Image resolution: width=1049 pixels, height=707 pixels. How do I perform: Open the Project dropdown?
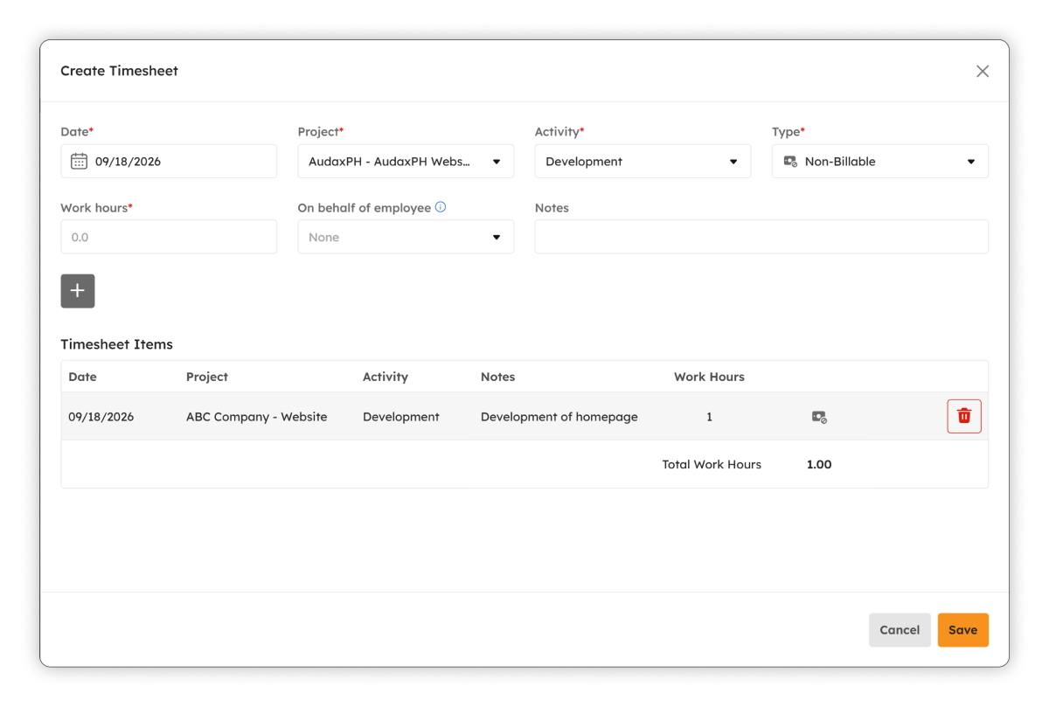406,162
